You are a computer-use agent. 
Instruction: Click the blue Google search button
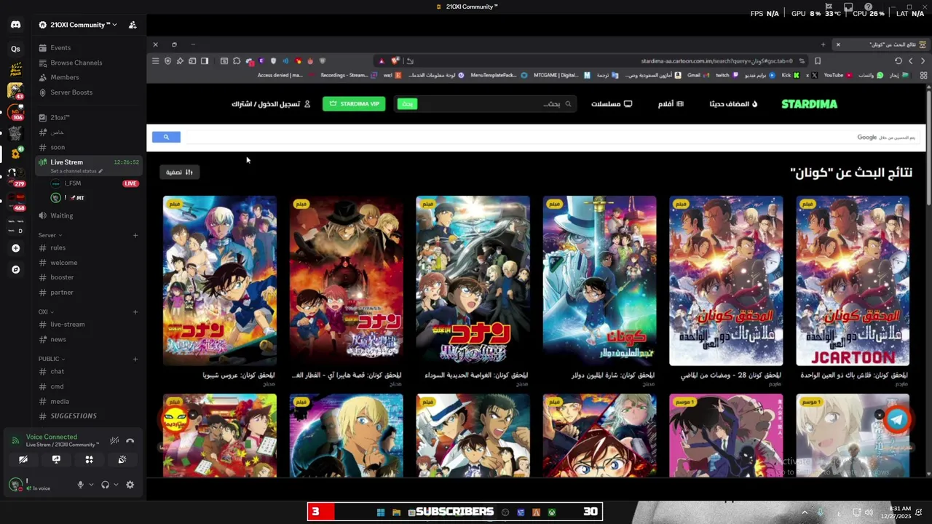166,137
